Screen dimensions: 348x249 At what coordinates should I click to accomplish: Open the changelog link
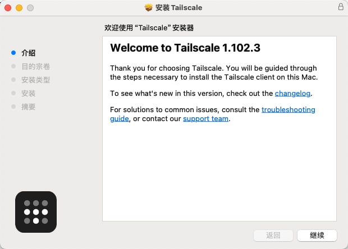pyautogui.click(x=292, y=93)
